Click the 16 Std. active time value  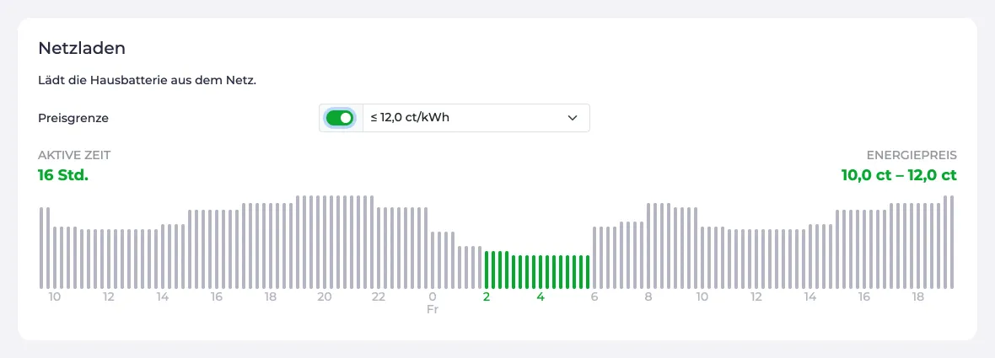coord(63,175)
